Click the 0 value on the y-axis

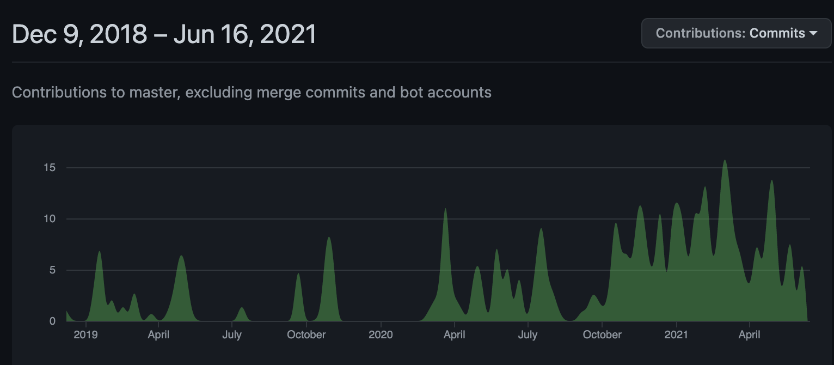pyautogui.click(x=52, y=321)
